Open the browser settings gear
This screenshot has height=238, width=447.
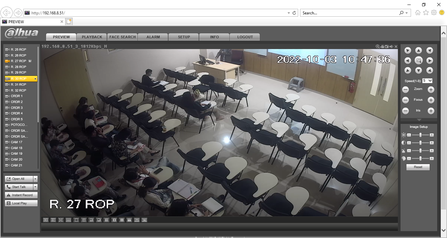[434, 13]
